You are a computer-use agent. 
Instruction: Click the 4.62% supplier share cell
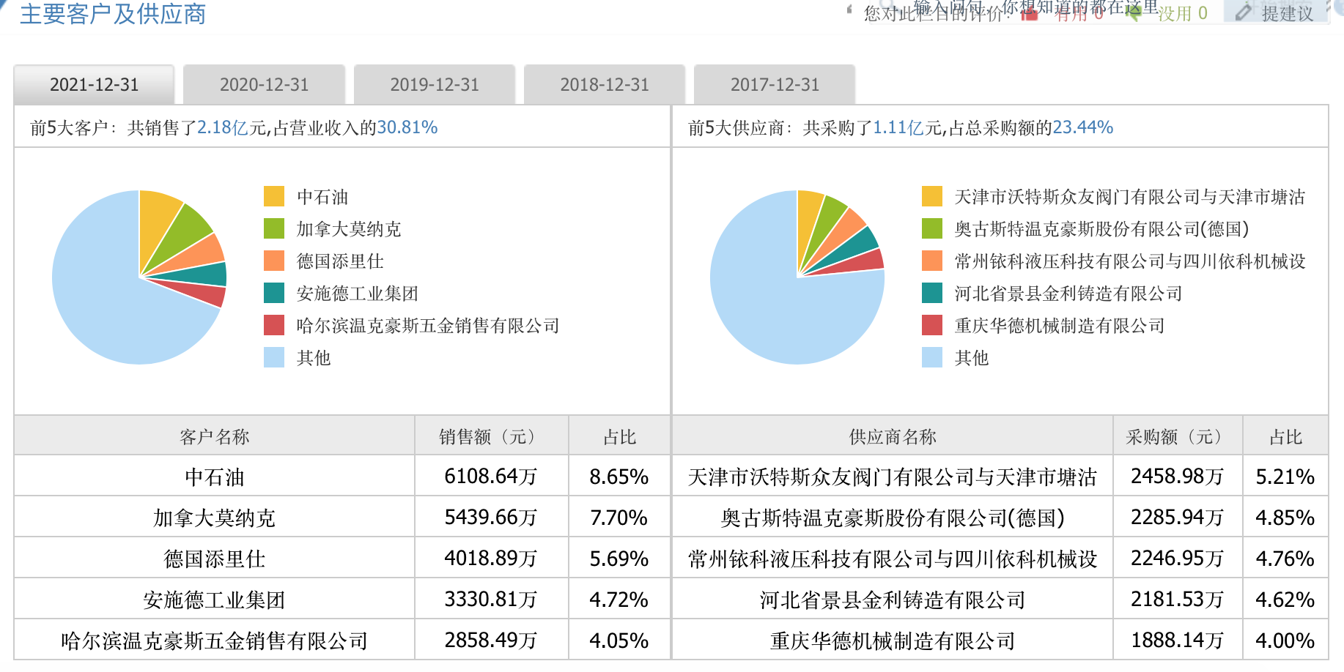(x=1285, y=600)
